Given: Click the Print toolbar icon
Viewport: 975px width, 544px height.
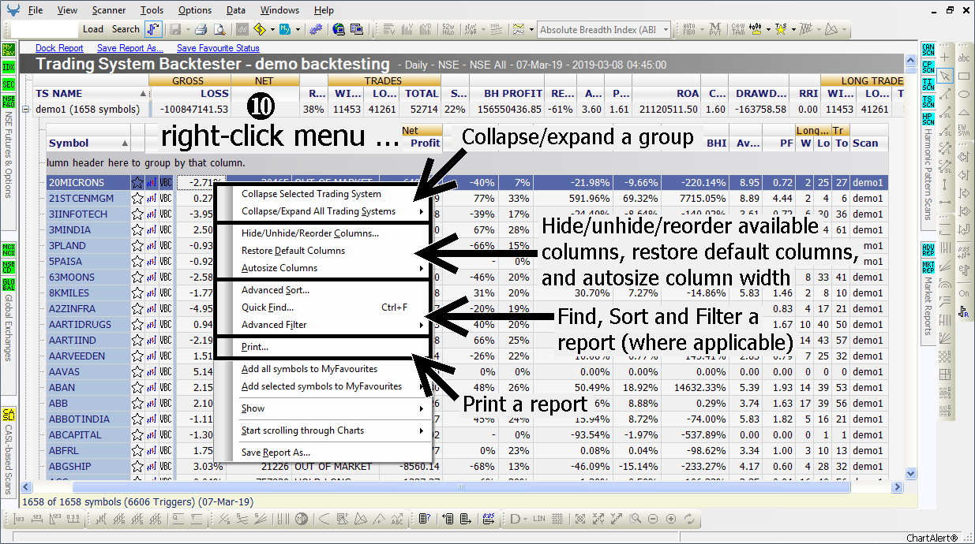Looking at the screenshot, I should [201, 29].
